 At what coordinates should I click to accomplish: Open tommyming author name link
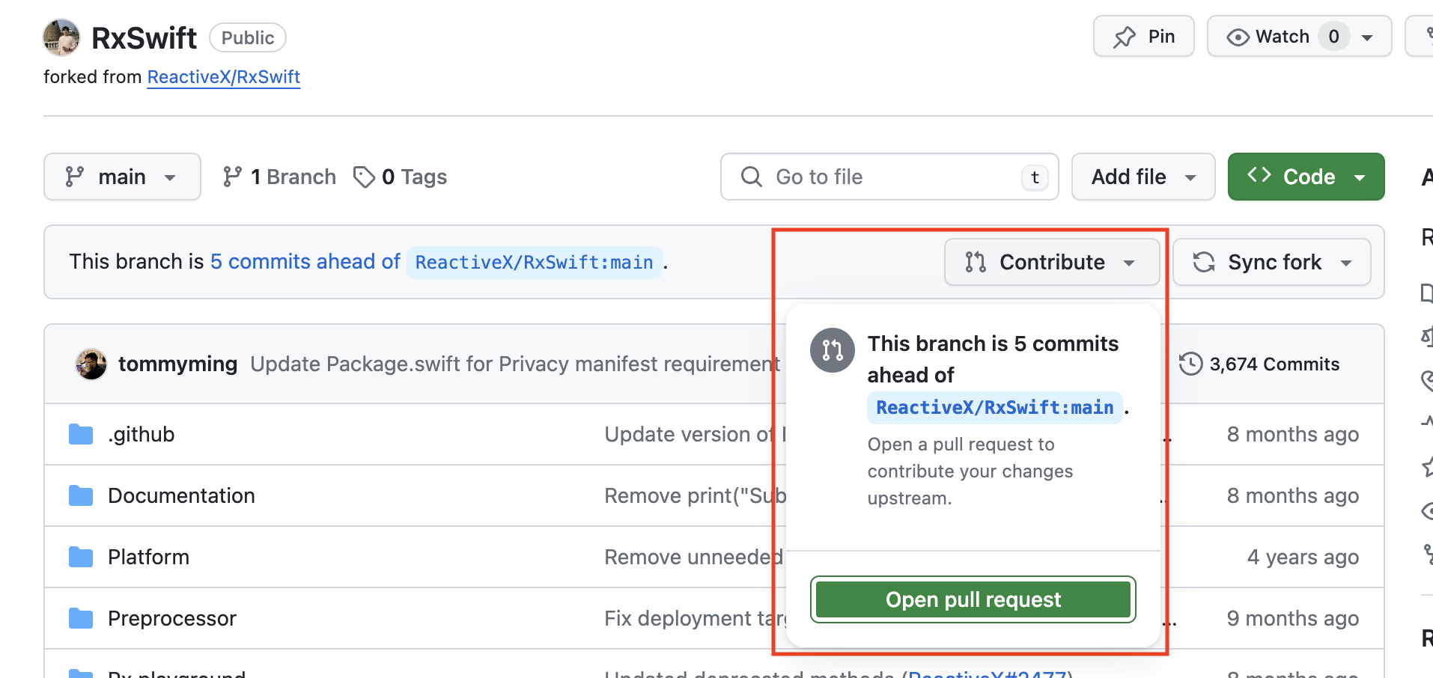click(177, 364)
